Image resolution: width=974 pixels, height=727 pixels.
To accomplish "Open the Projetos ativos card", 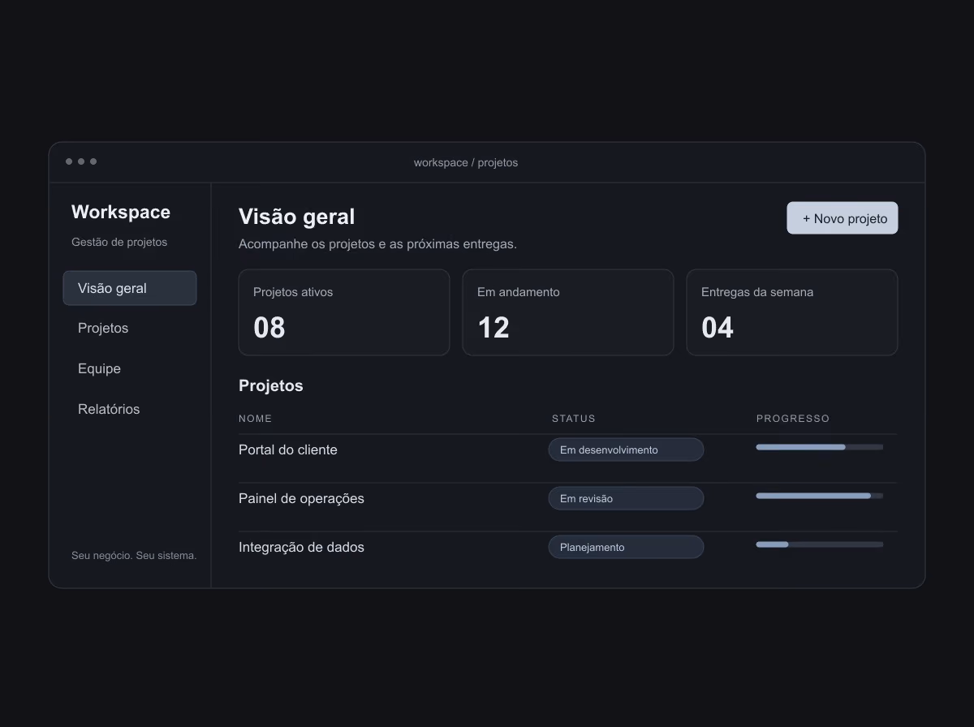I will pyautogui.click(x=344, y=312).
